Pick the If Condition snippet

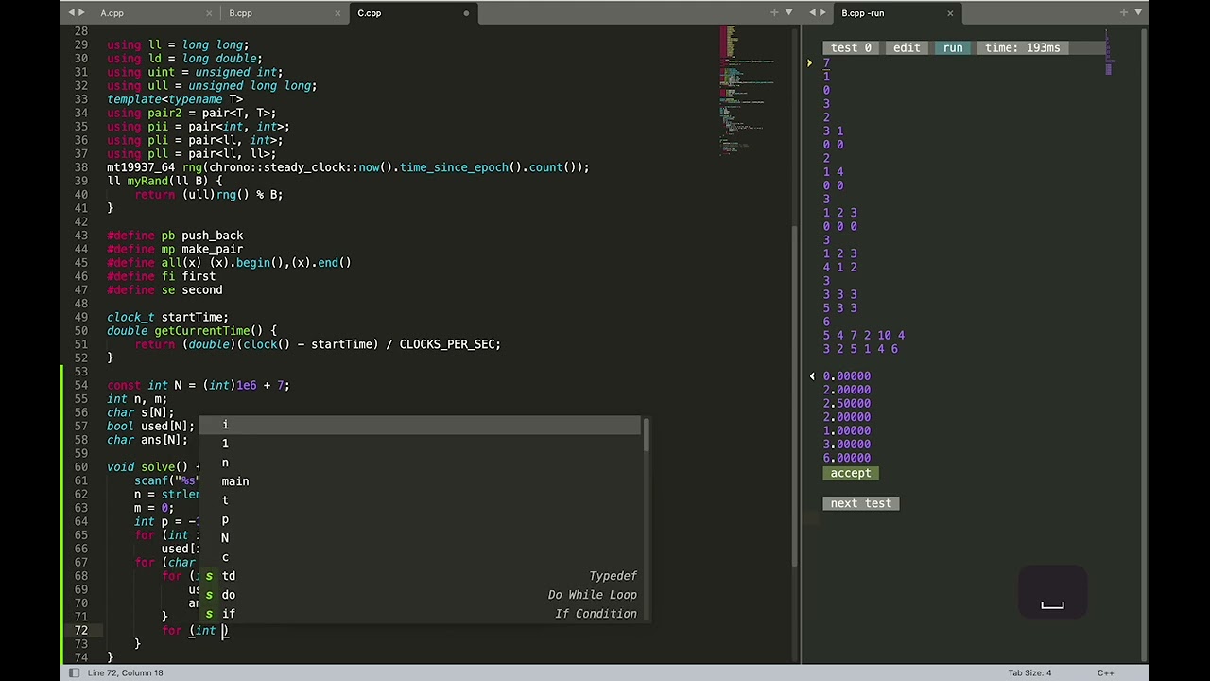[419, 614]
